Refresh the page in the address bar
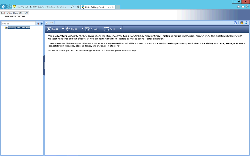Viewport: 250px width, 156px height. pyautogui.click(x=78, y=7)
